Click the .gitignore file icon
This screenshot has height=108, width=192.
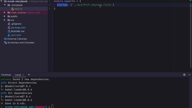(x=9, y=24)
